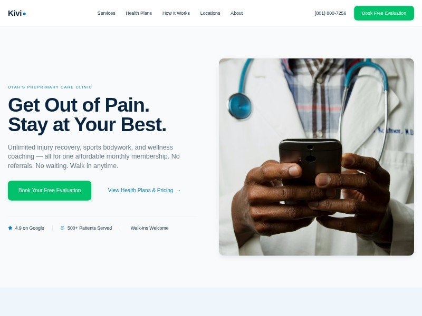Call the (801) 800-7256 phone number
Viewport: 422px width, 316px height.
(x=330, y=13)
